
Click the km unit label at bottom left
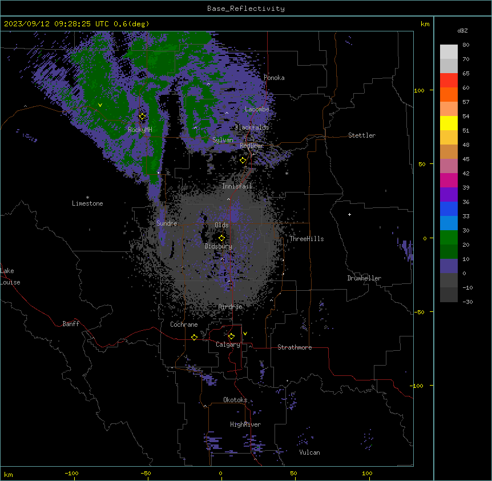[9, 474]
